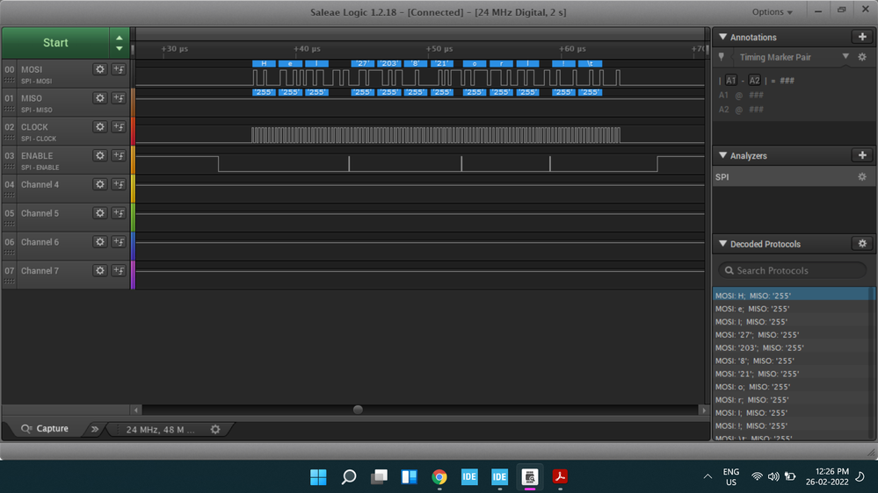Place timing marker A2
This screenshot has height=493, width=878.
[754, 81]
